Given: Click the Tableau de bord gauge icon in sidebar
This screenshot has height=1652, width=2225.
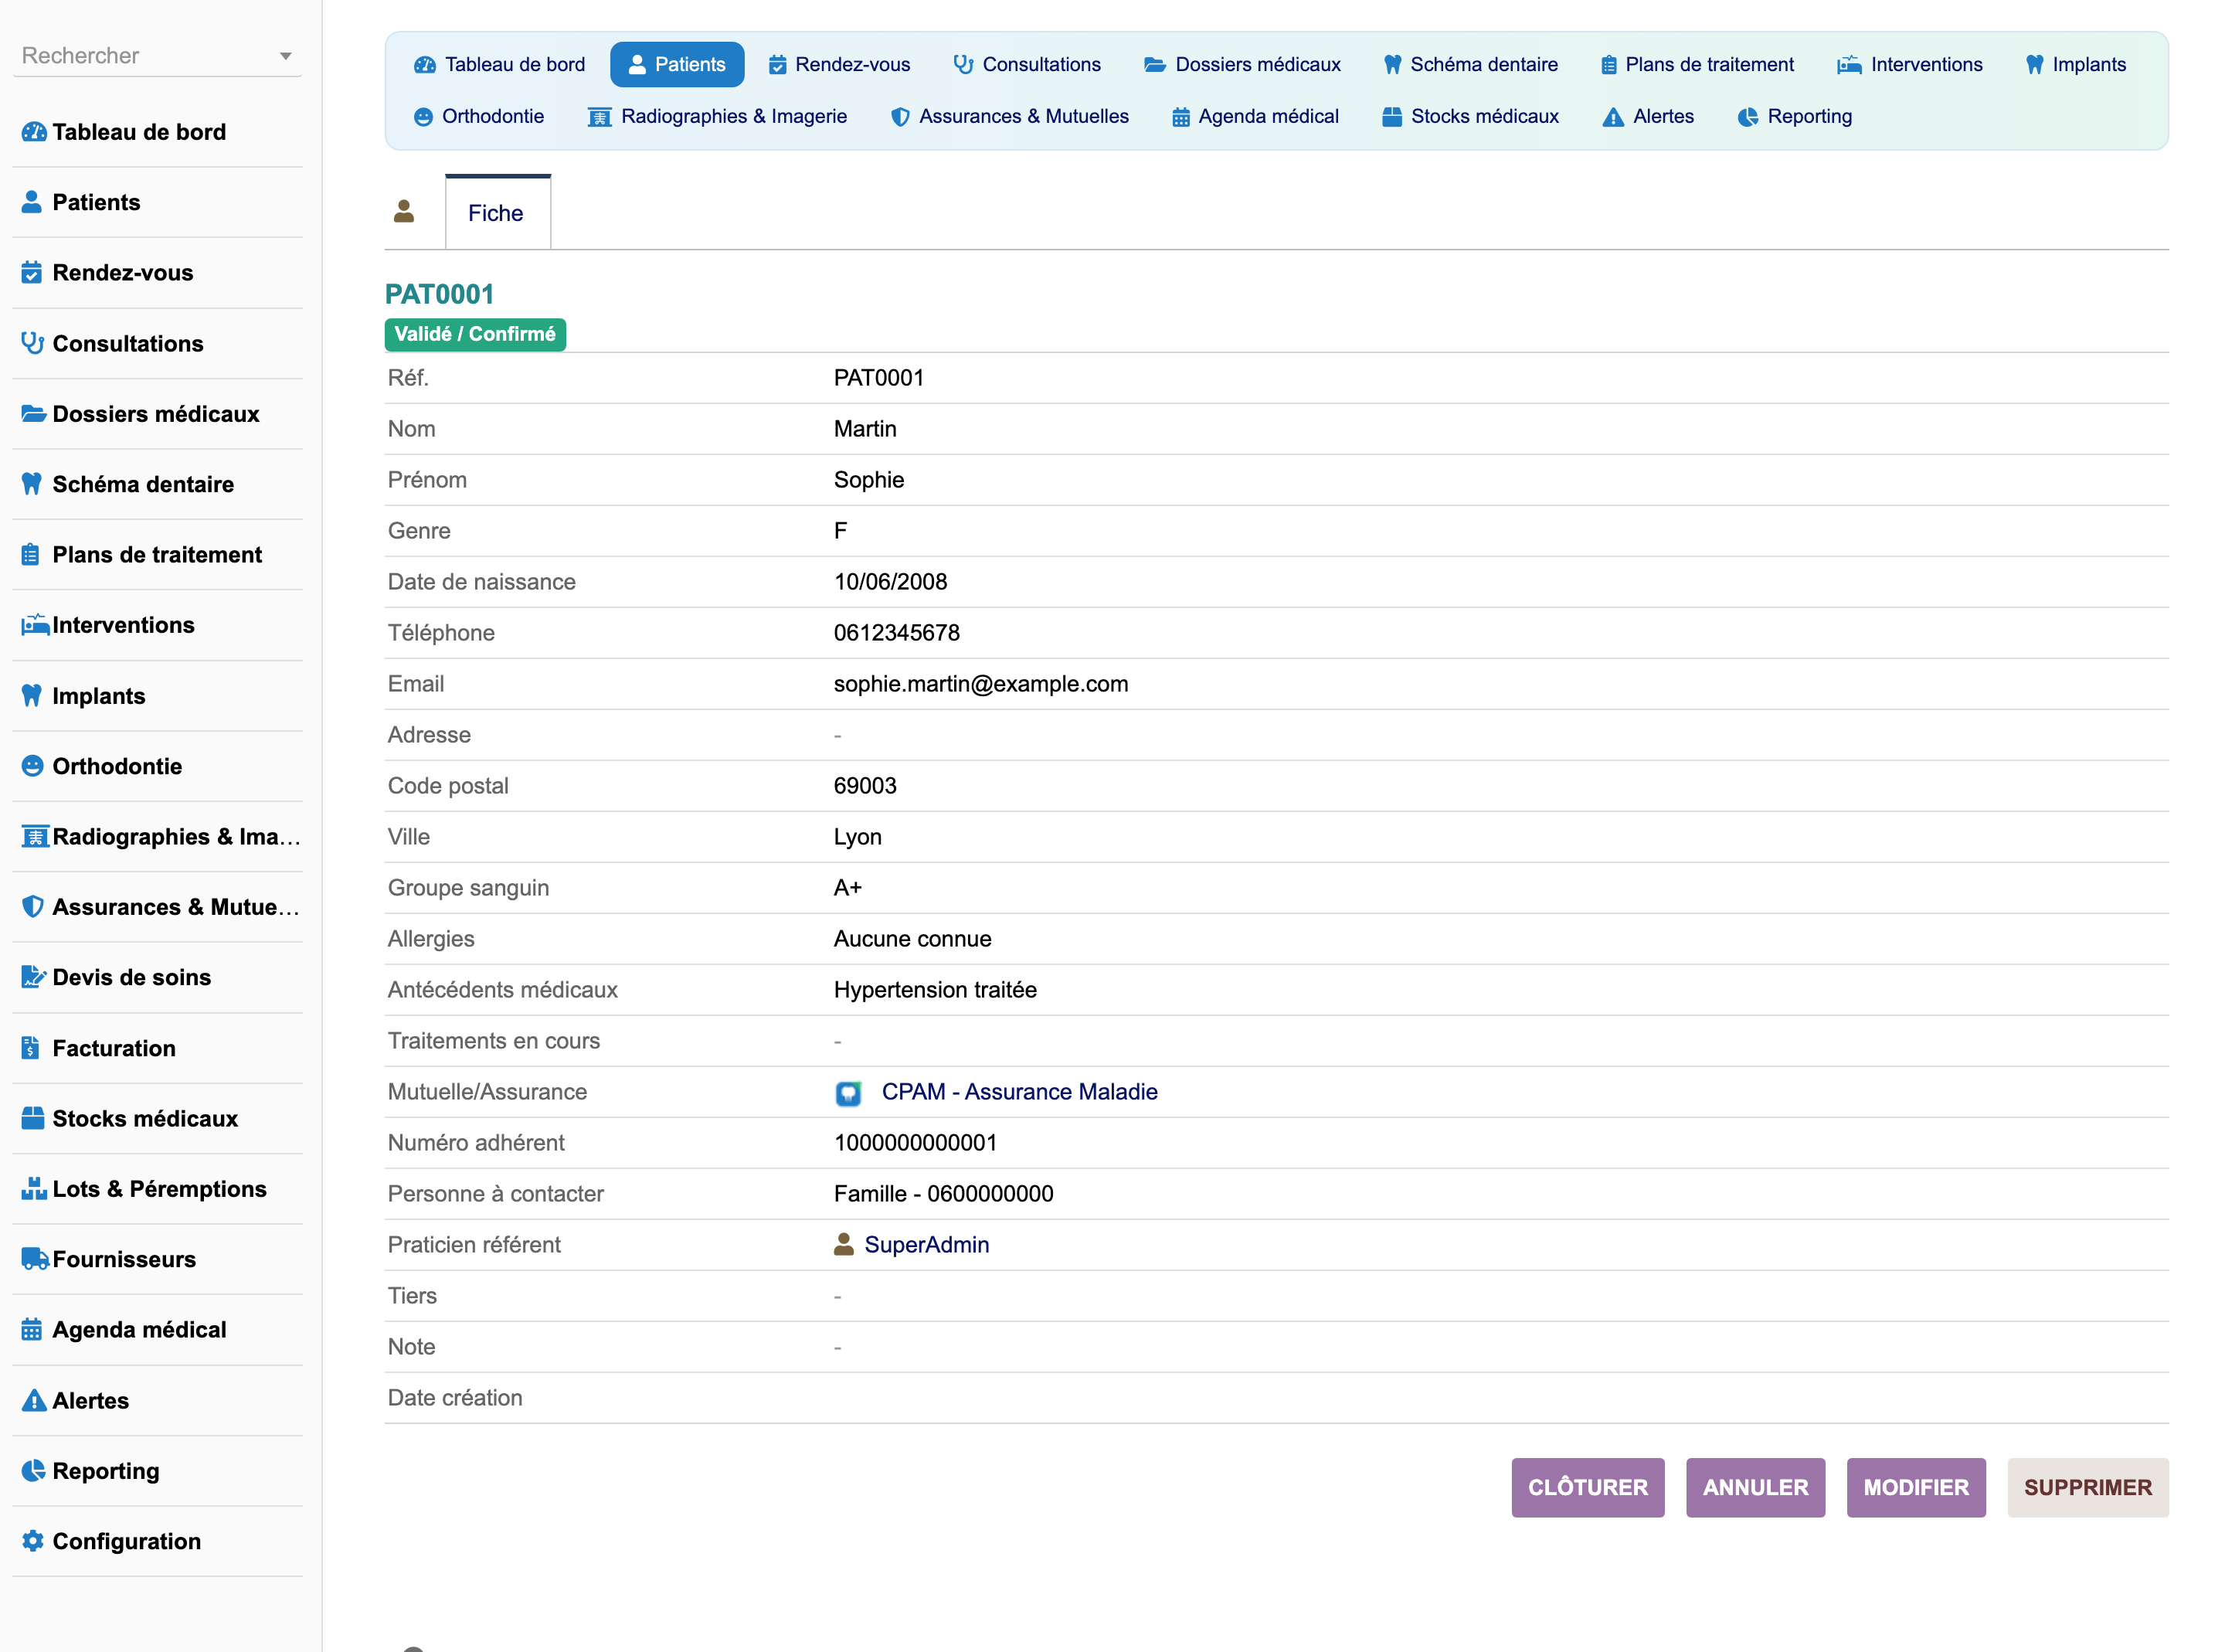Looking at the screenshot, I should [x=34, y=132].
